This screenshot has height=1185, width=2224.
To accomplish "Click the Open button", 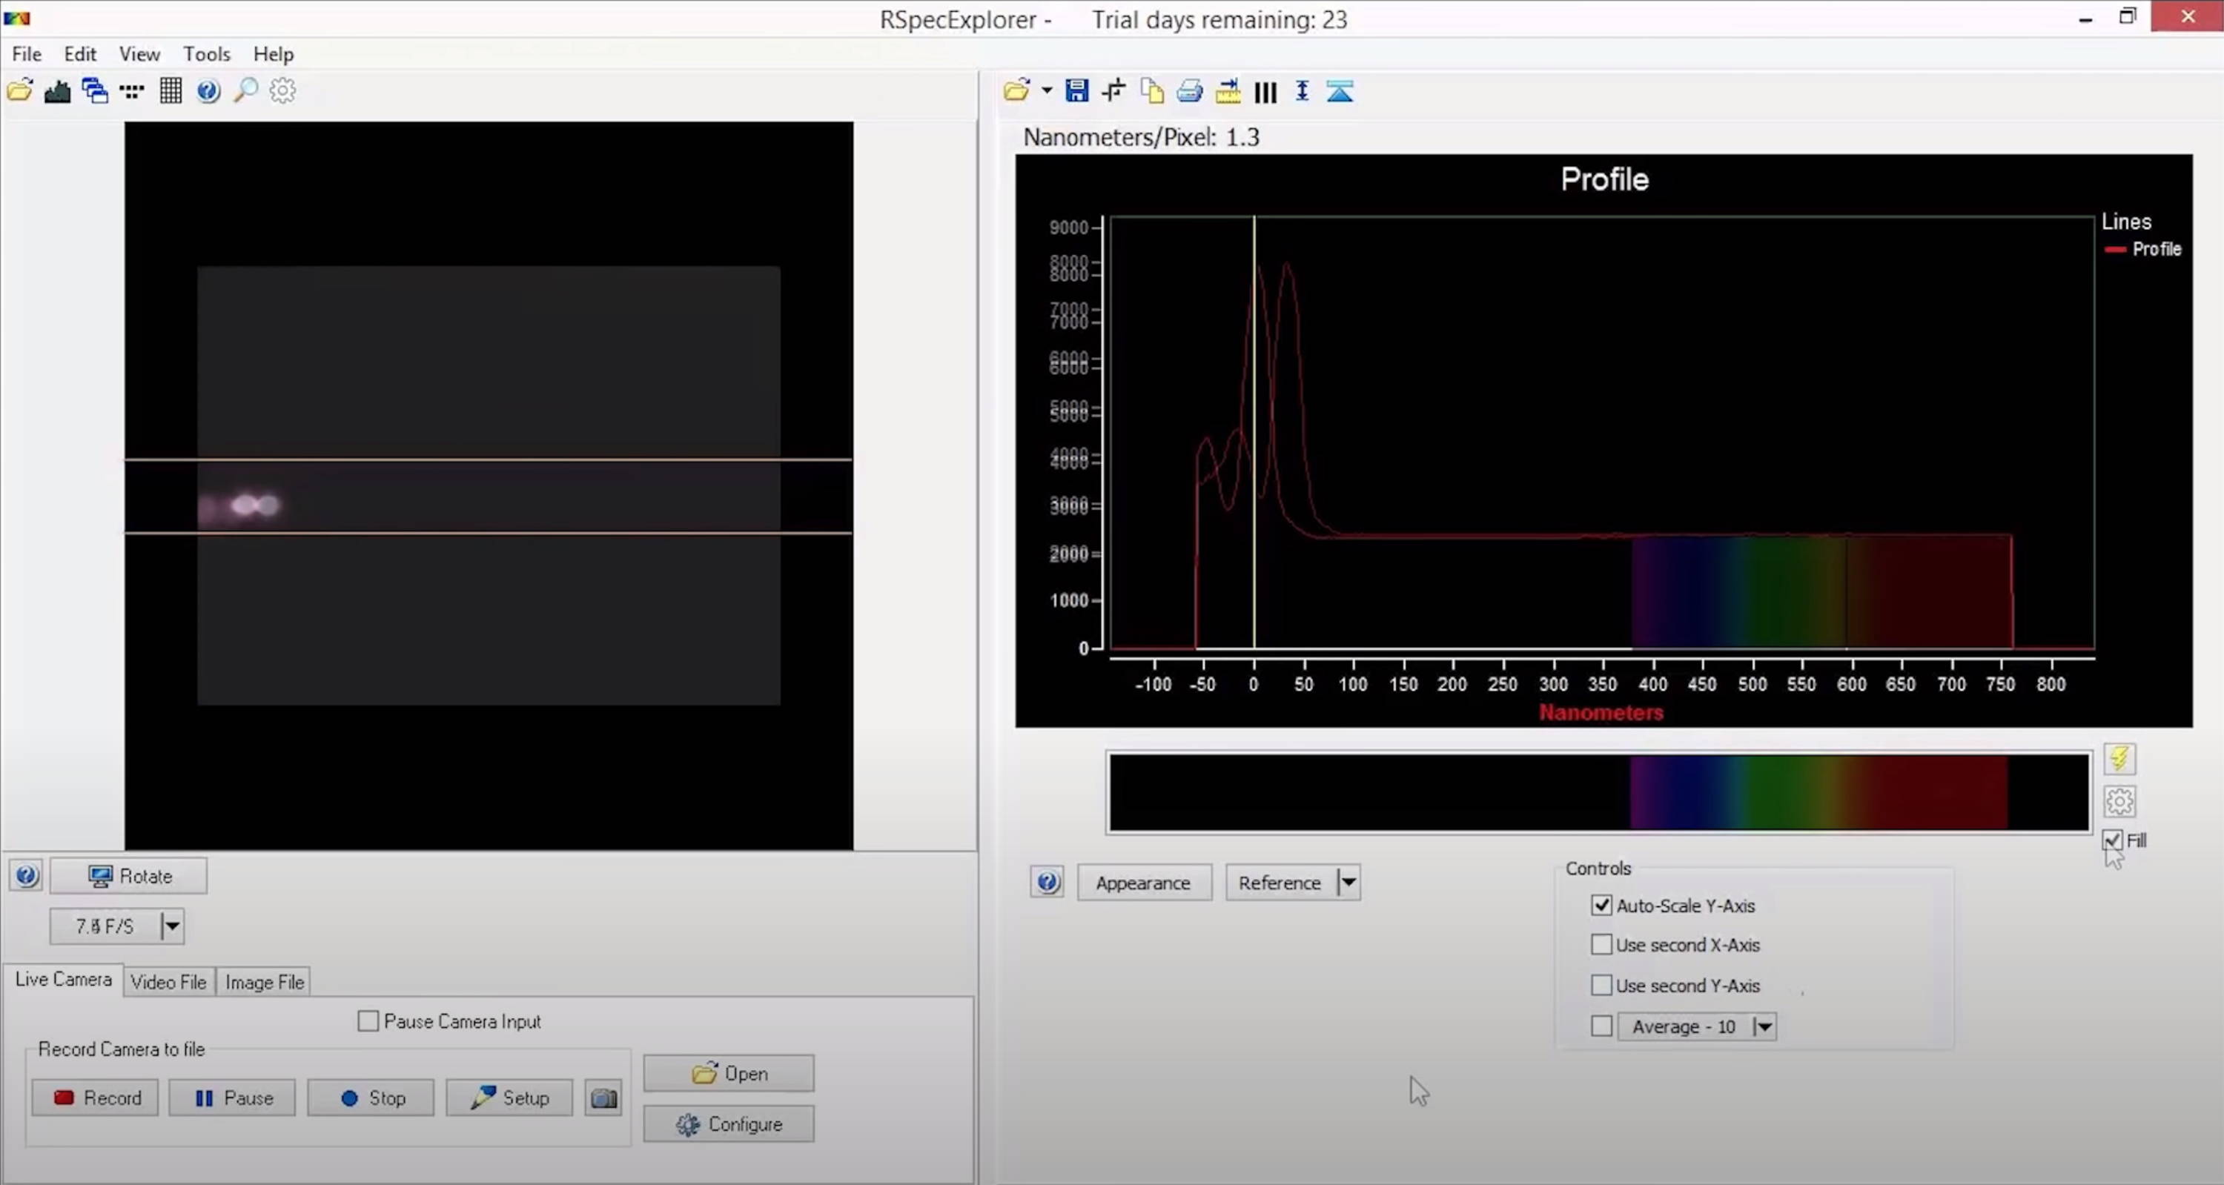I will tap(729, 1073).
